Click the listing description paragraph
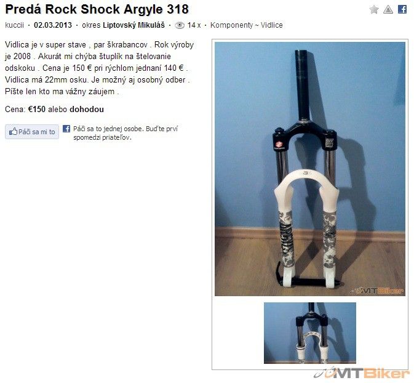 (99, 68)
